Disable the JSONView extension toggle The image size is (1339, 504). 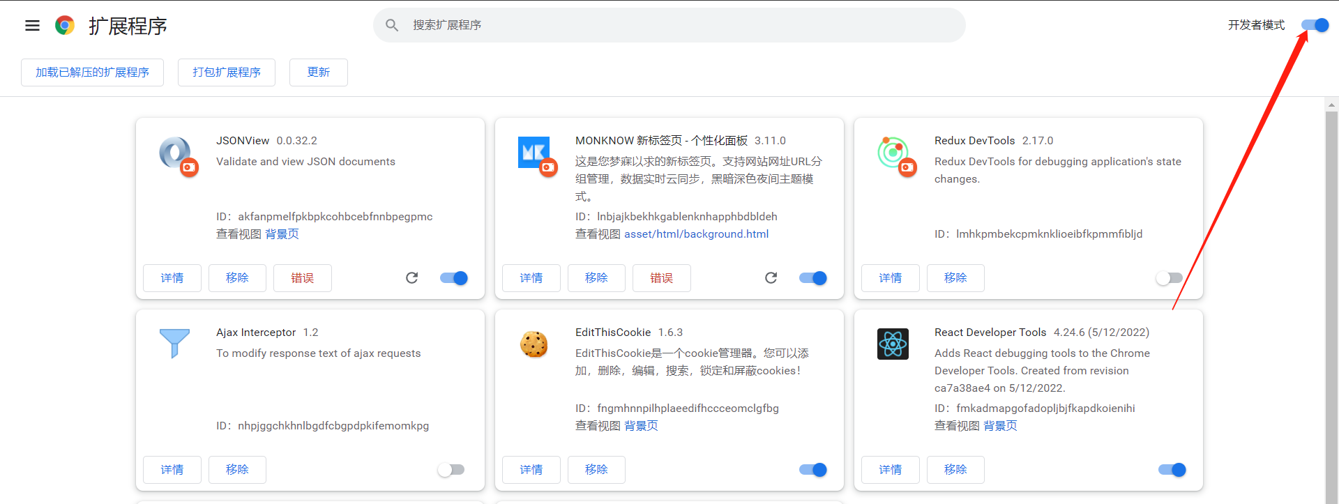(454, 278)
